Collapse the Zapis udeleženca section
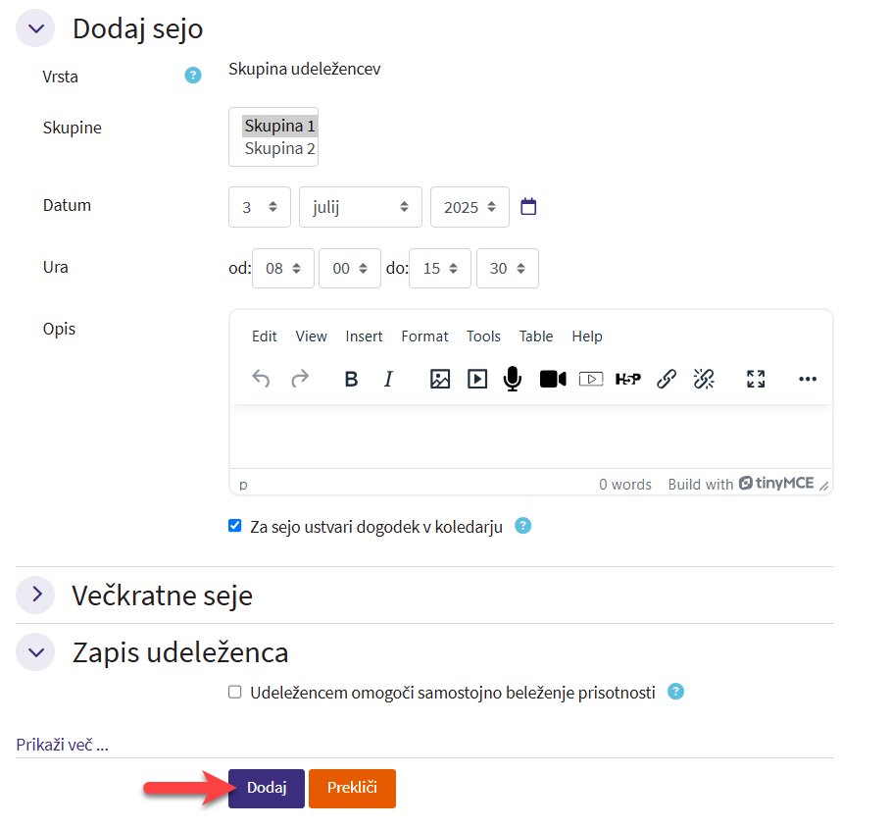Viewport: 890px width, 828px height. (36, 652)
